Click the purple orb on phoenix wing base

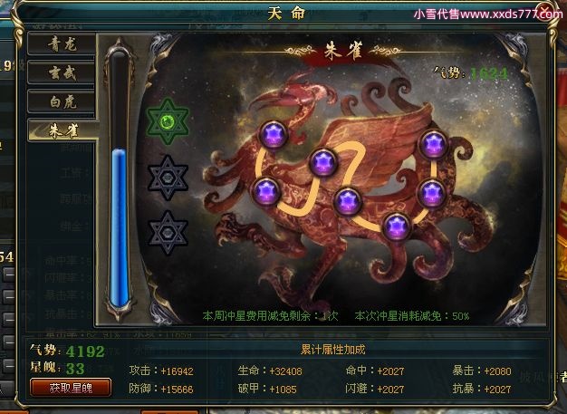tap(323, 162)
